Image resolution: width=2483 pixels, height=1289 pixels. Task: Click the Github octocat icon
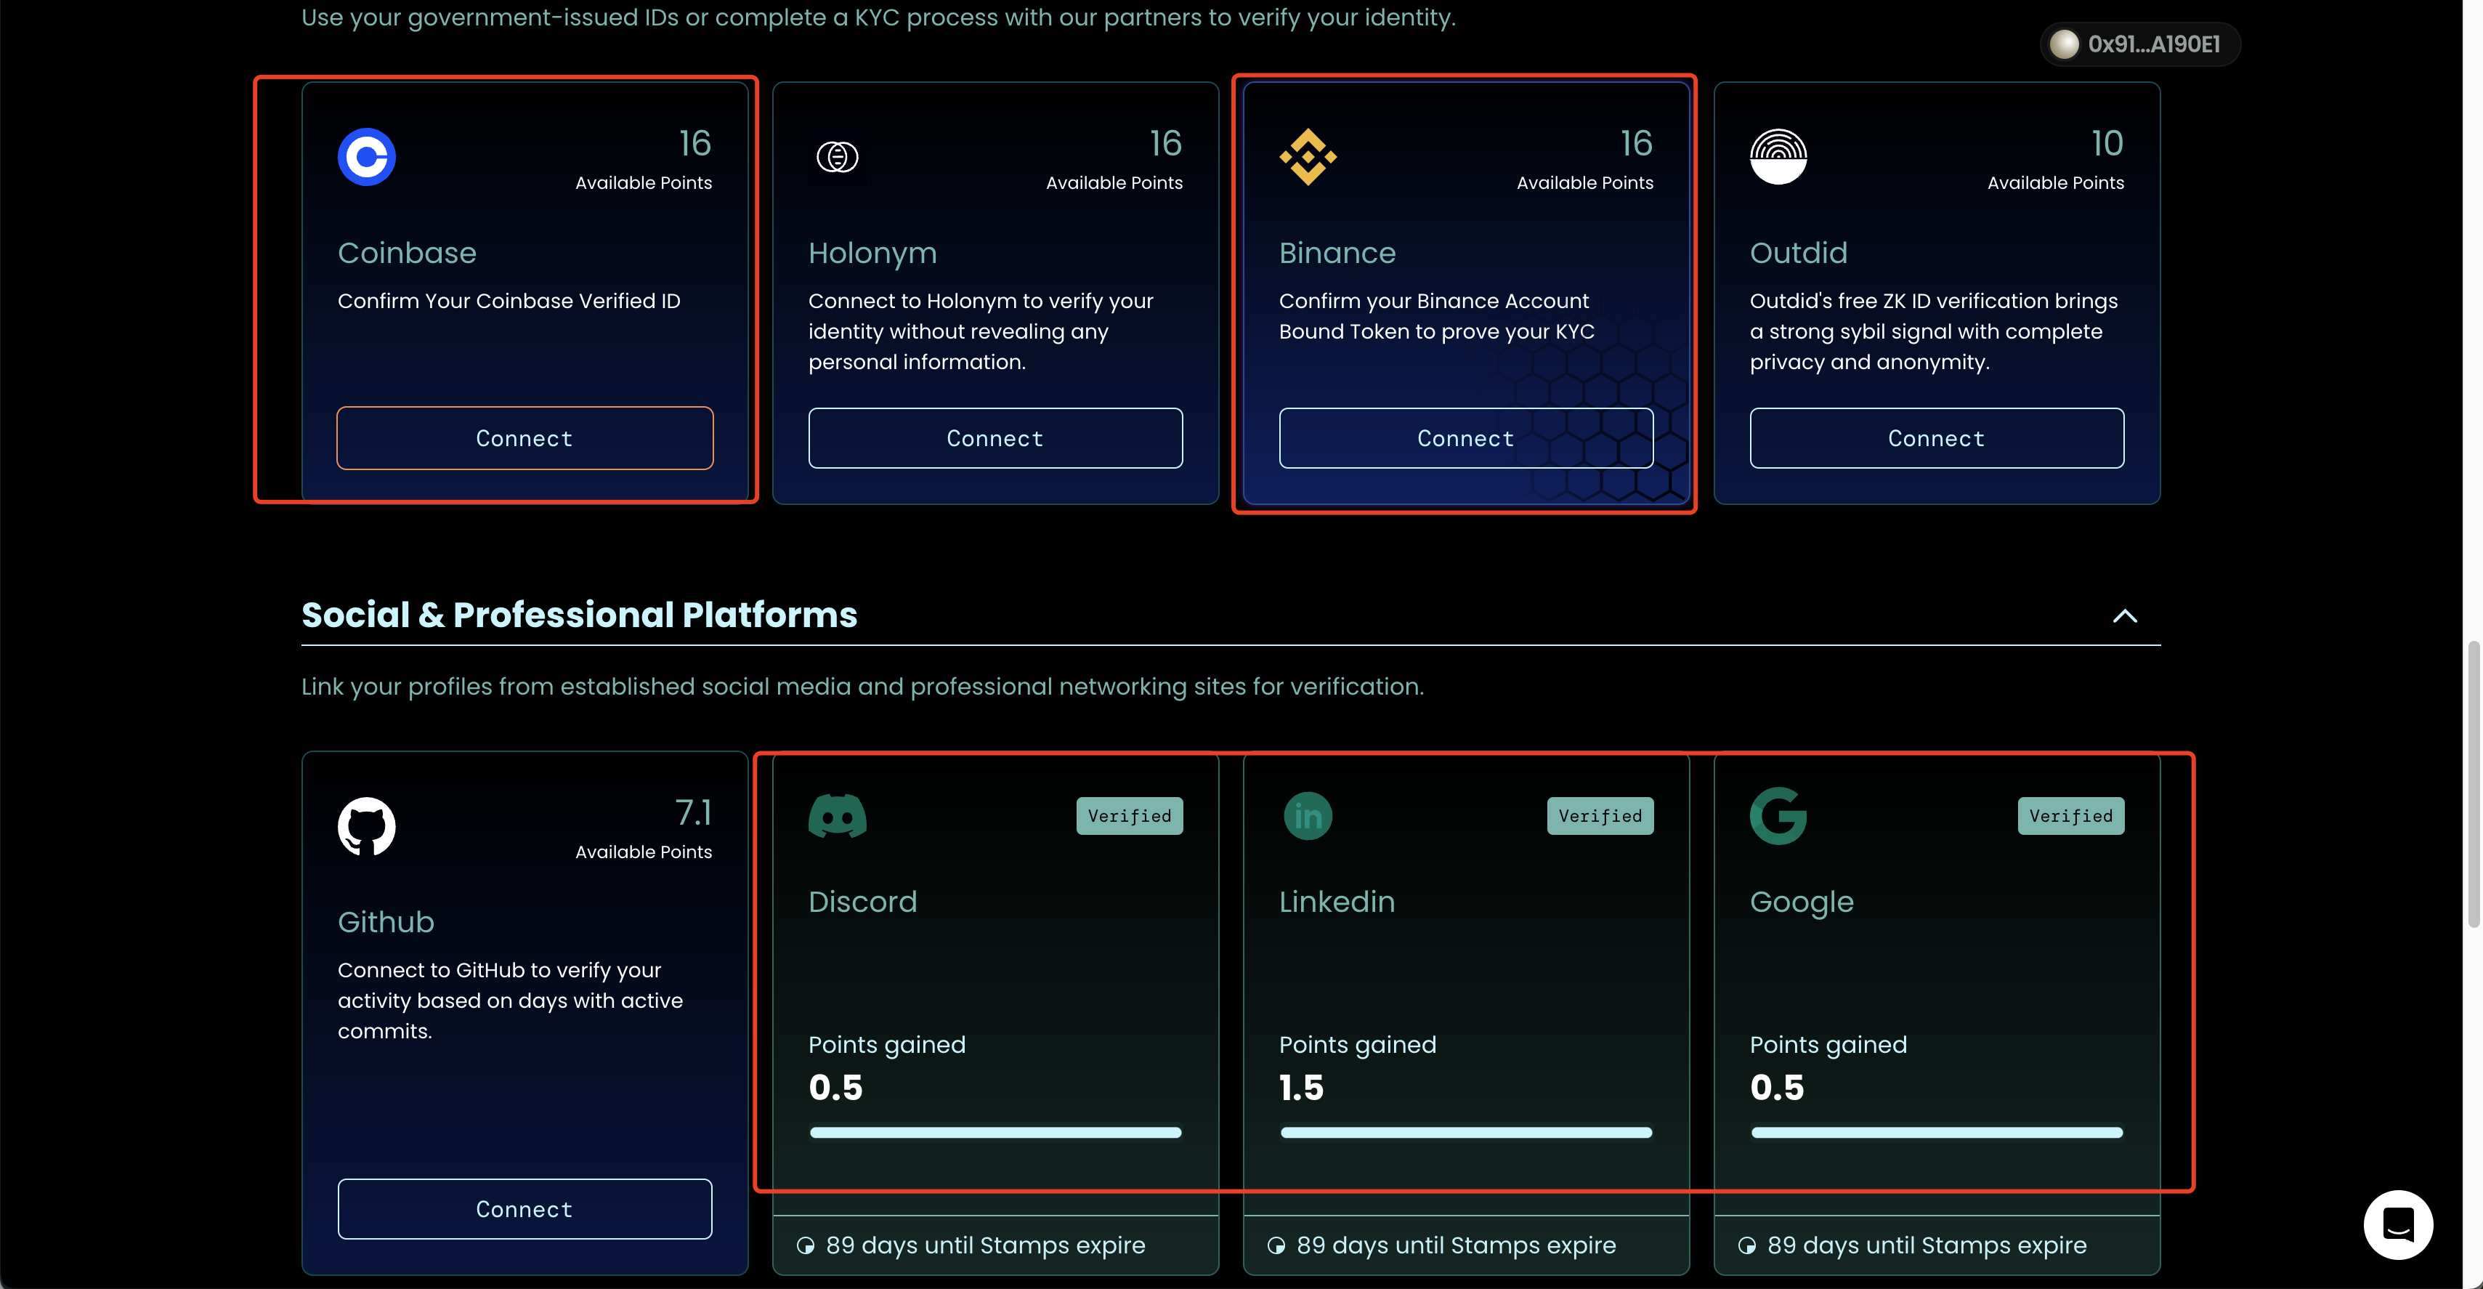[366, 826]
